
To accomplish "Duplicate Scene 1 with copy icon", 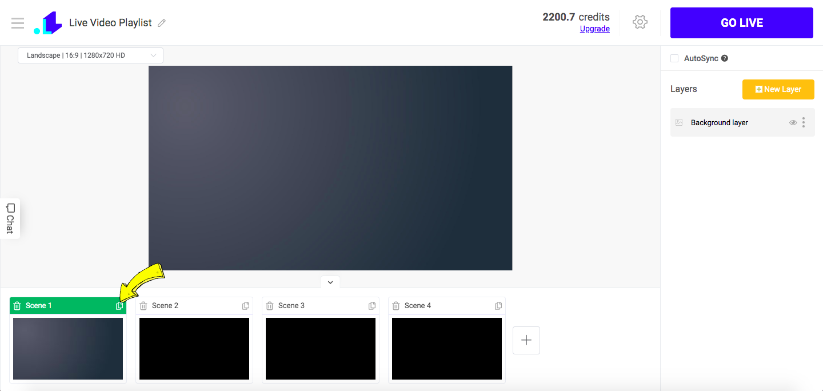I will click(119, 306).
